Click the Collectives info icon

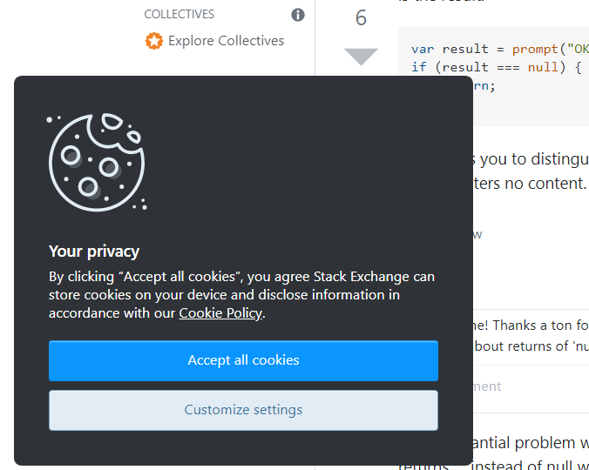pyautogui.click(x=298, y=15)
